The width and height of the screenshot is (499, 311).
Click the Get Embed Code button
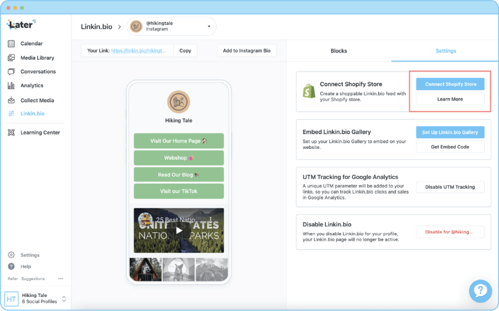coord(450,147)
